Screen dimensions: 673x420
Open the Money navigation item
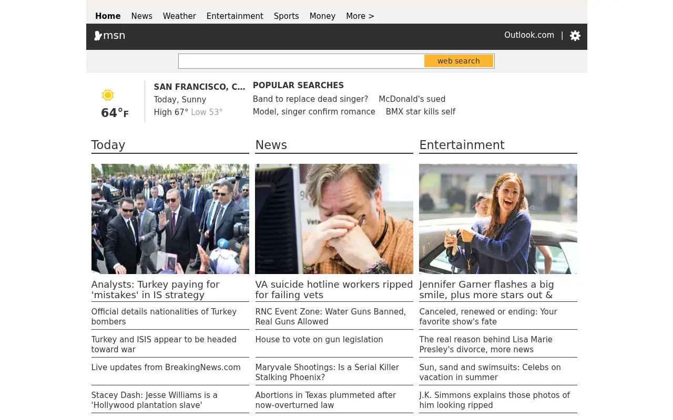pyautogui.click(x=322, y=16)
